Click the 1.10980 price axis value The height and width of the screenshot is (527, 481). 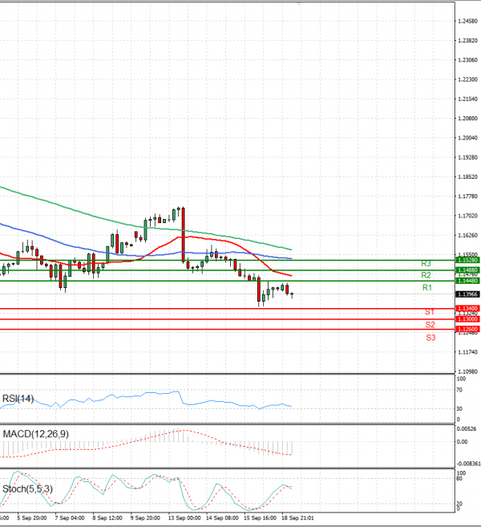click(468, 371)
